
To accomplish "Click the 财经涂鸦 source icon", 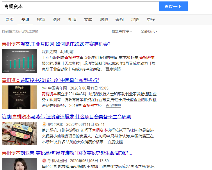I will (x=44, y=124).
